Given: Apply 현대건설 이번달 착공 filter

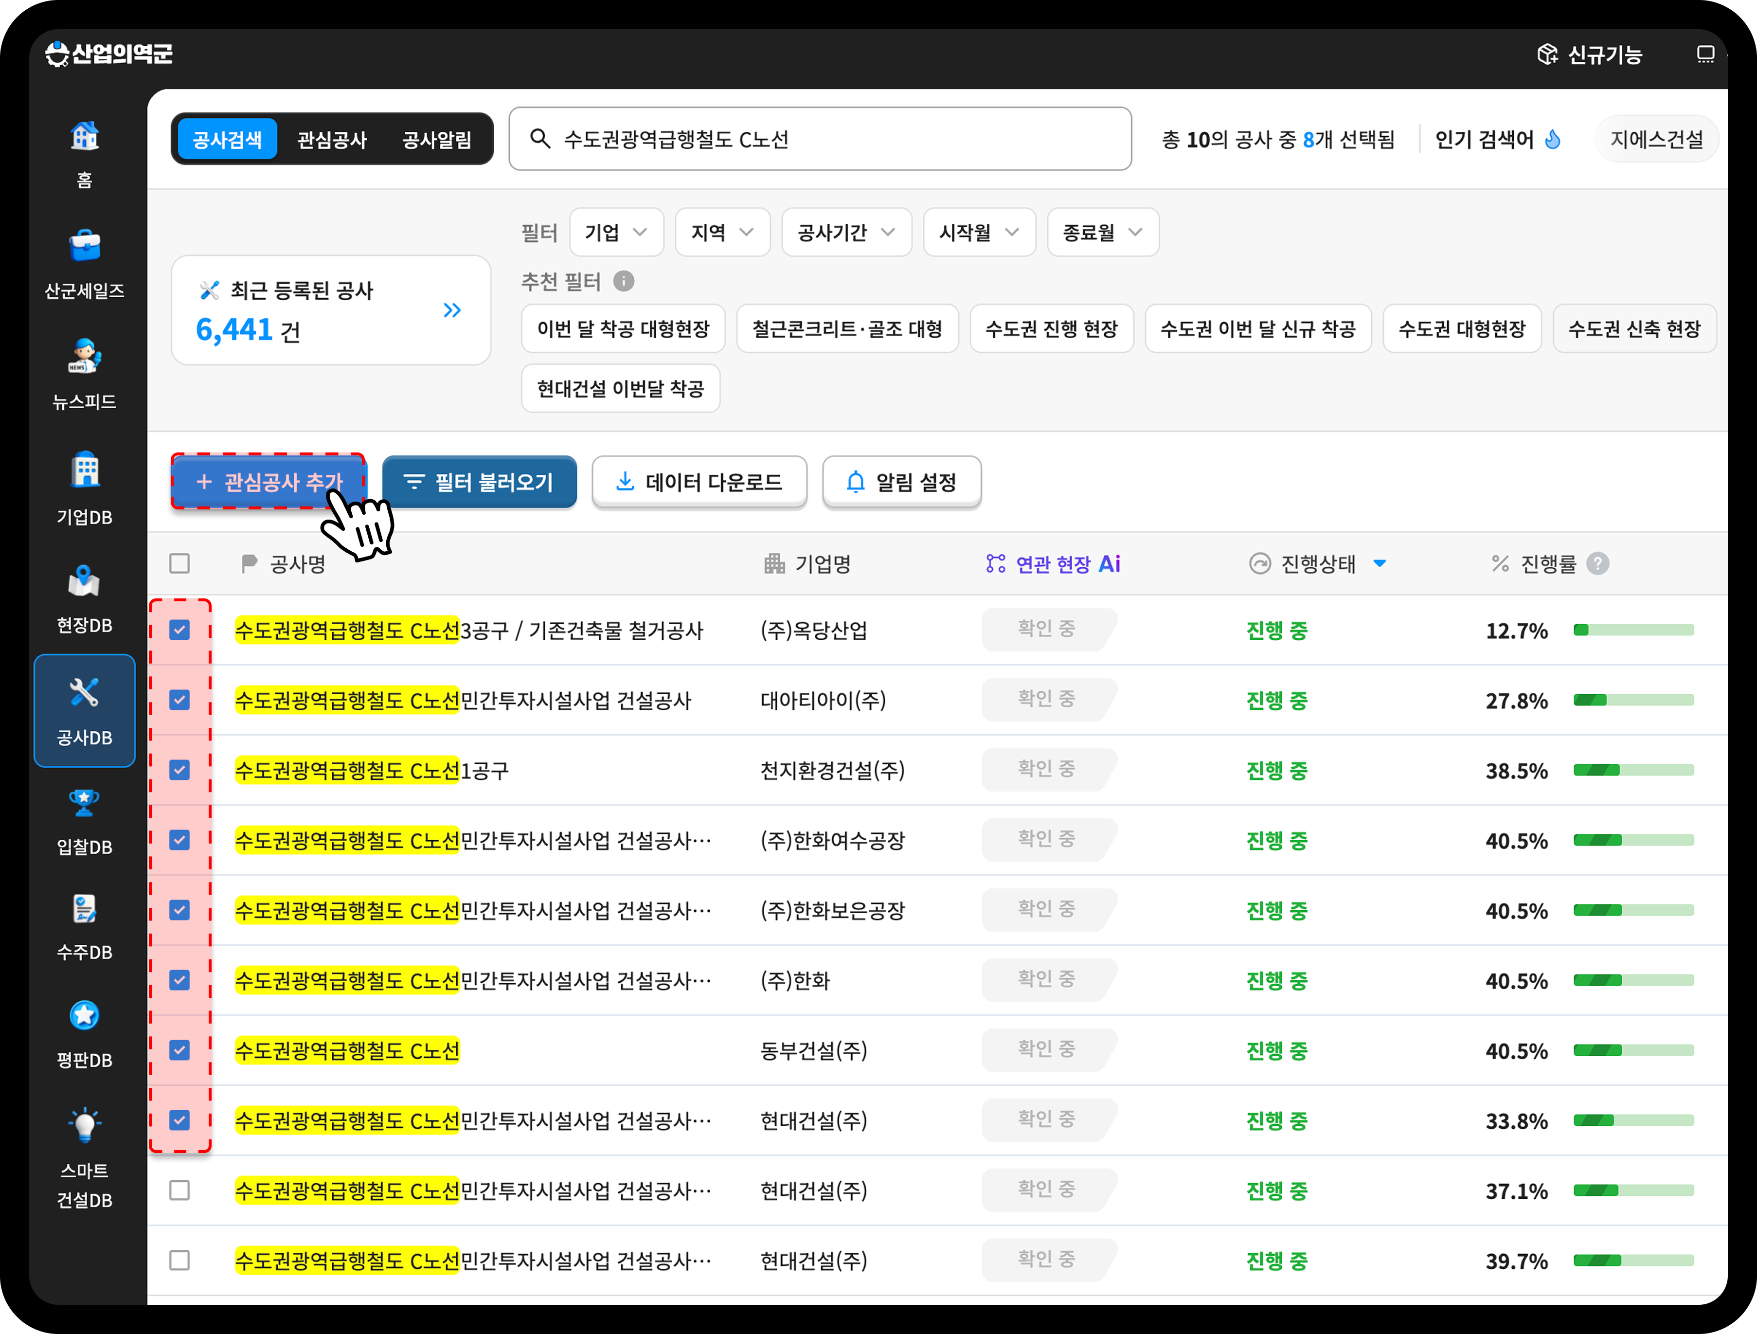Looking at the screenshot, I should tap(620, 389).
